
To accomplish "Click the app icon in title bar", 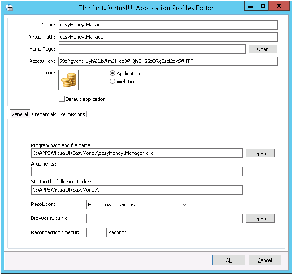I will 9,8.
